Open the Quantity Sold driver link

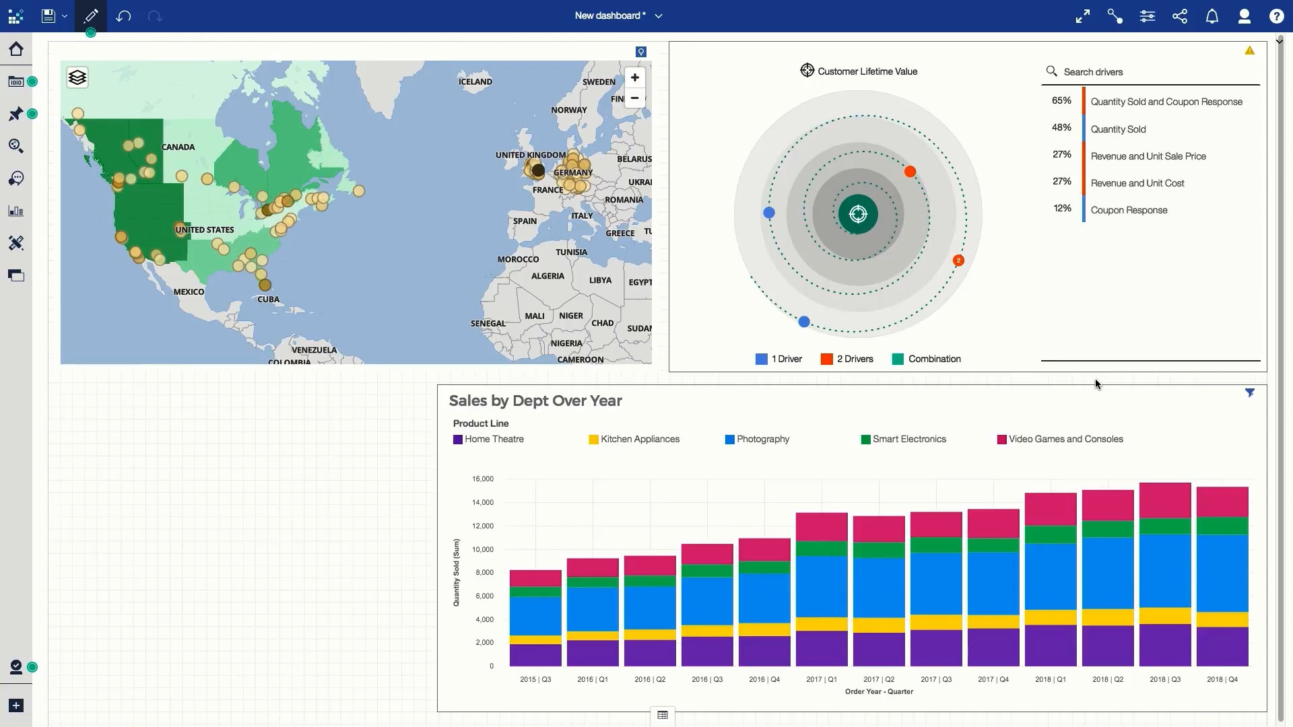point(1119,129)
